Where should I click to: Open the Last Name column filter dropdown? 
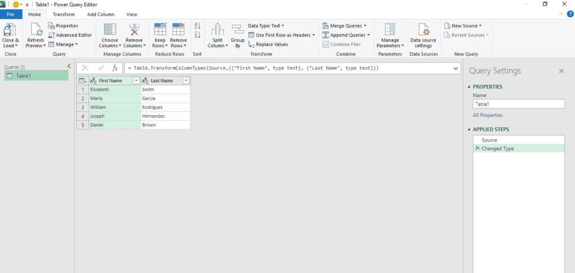186,81
